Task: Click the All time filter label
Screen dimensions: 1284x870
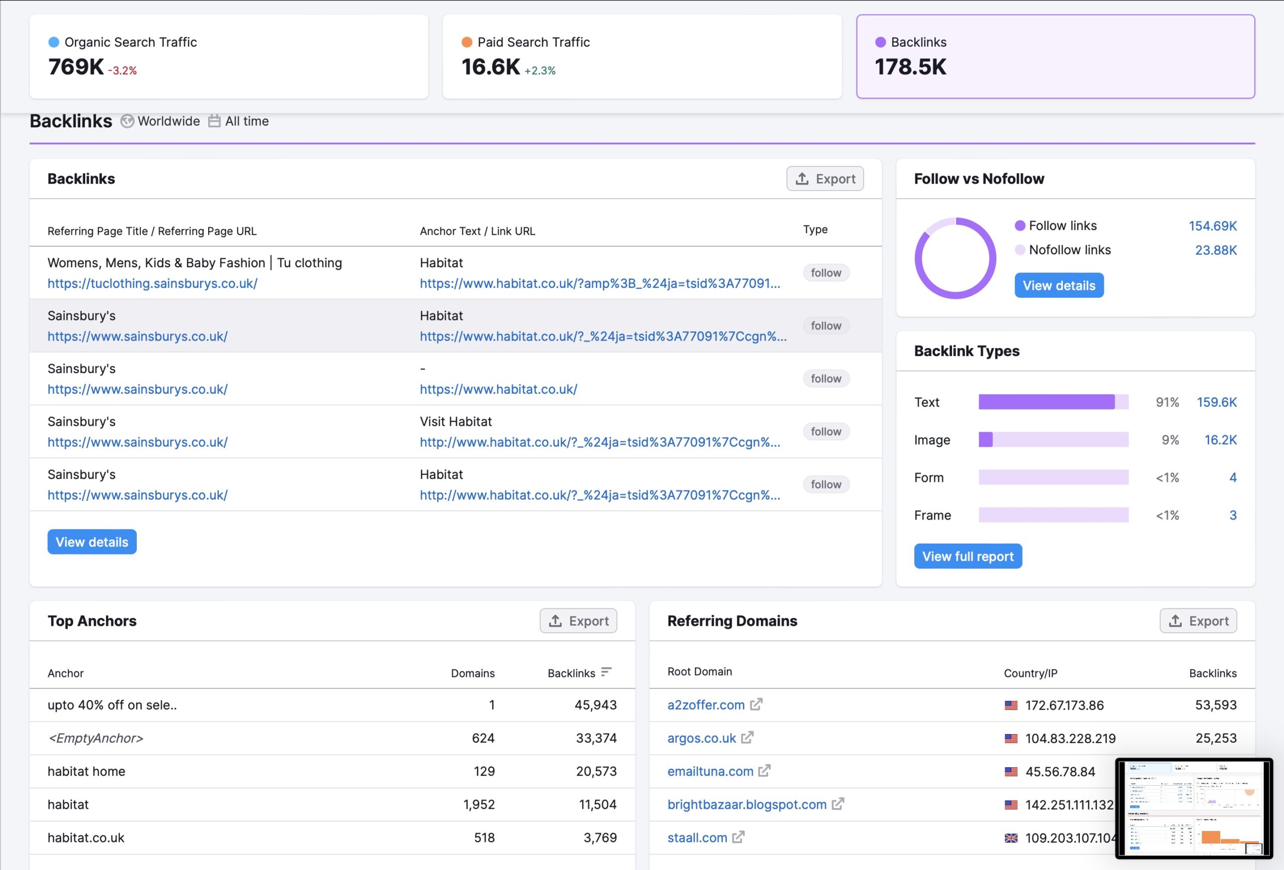Action: click(x=247, y=121)
